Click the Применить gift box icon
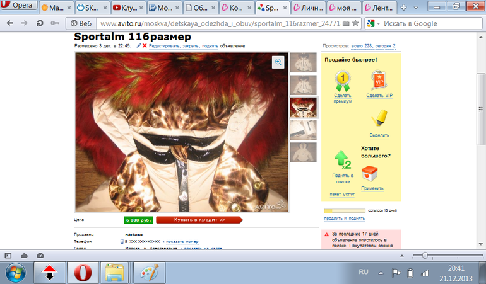This screenshot has width=486, height=284. (369, 173)
